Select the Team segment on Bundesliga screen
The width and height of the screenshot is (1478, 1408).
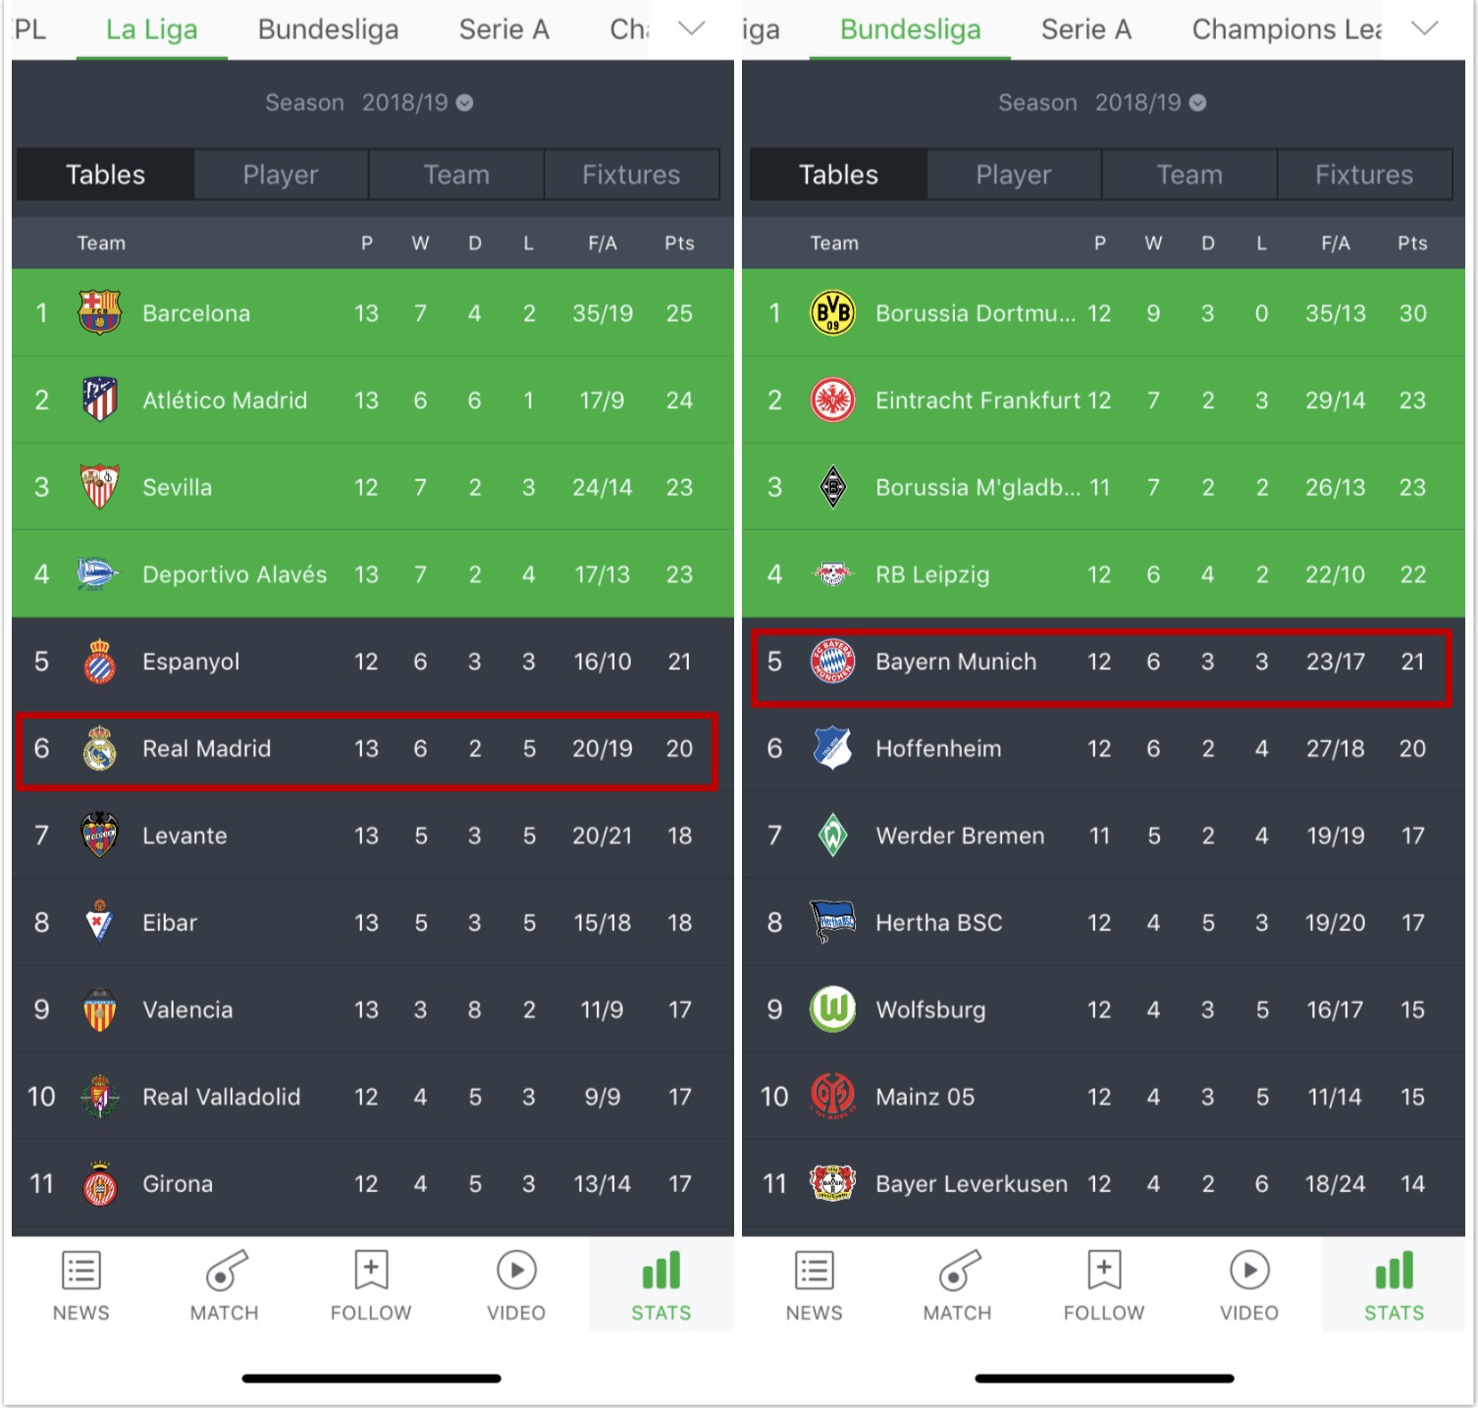tap(1189, 175)
